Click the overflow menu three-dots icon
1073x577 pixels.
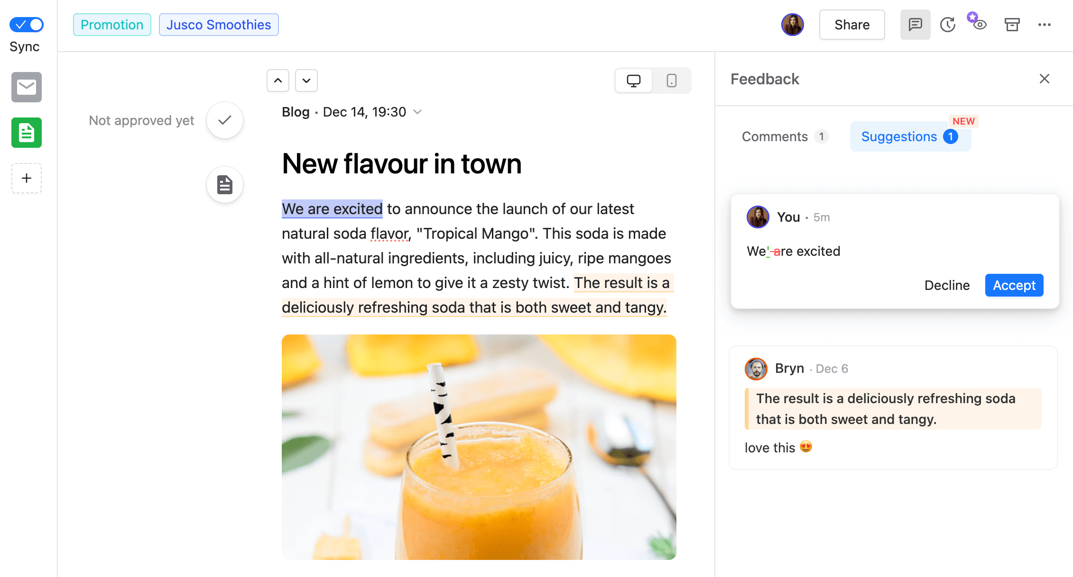coord(1045,24)
